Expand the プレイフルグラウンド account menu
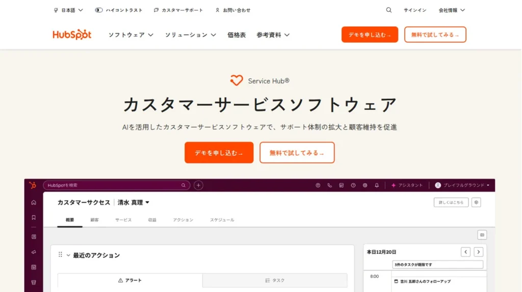Image resolution: width=522 pixels, height=292 pixels. pyautogui.click(x=462, y=185)
